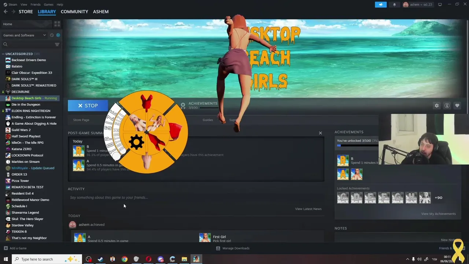View locked achievement C icon
469x264 pixels.
pyautogui.click(x=343, y=198)
